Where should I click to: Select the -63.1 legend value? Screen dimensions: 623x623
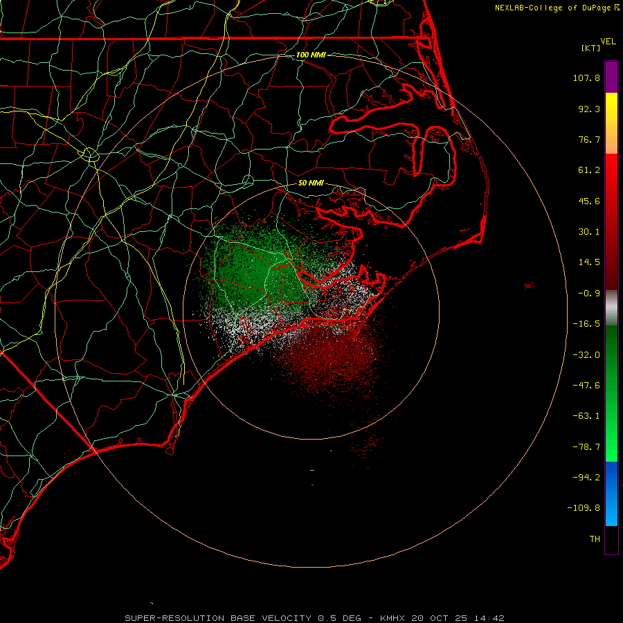(x=586, y=416)
